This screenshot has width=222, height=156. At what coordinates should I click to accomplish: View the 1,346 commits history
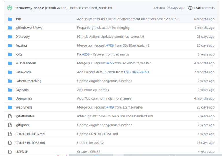click(204, 8)
